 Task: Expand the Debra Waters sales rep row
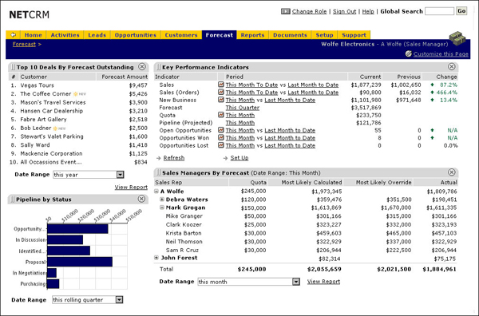[162, 199]
